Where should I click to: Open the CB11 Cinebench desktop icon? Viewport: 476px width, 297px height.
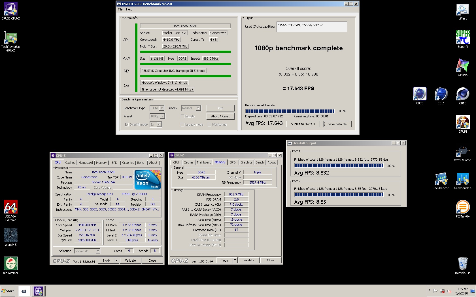[441, 96]
